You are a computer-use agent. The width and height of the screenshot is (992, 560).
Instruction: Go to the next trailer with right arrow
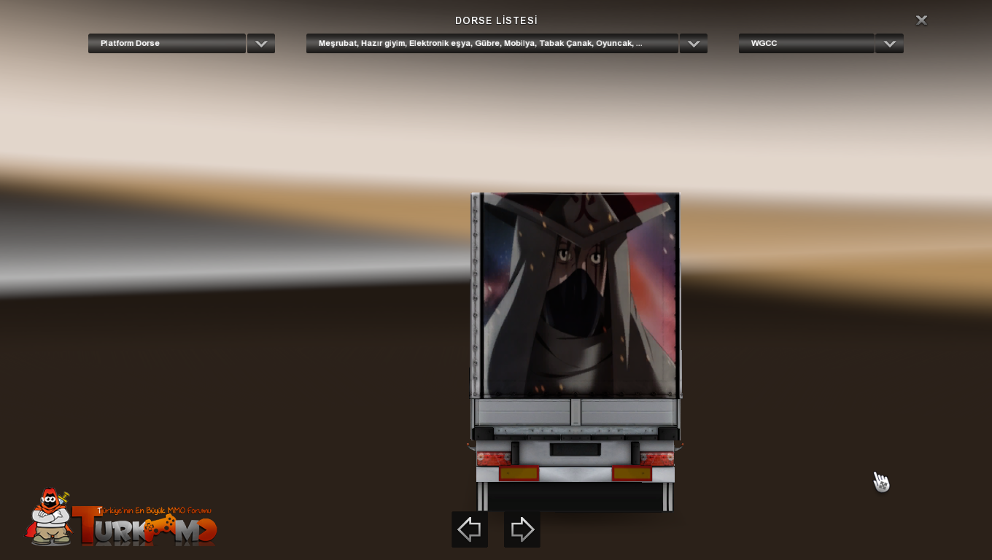click(522, 529)
